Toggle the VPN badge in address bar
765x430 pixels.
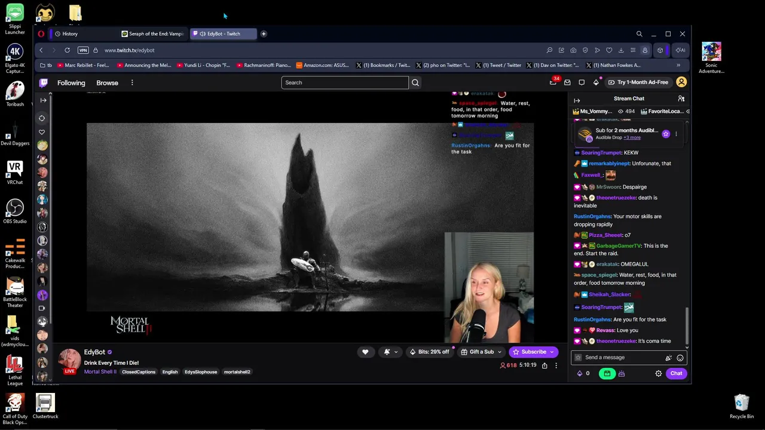[x=83, y=50]
